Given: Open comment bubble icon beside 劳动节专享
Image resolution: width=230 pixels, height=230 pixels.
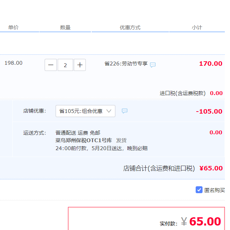Looking at the screenshot, I should tap(153, 65).
